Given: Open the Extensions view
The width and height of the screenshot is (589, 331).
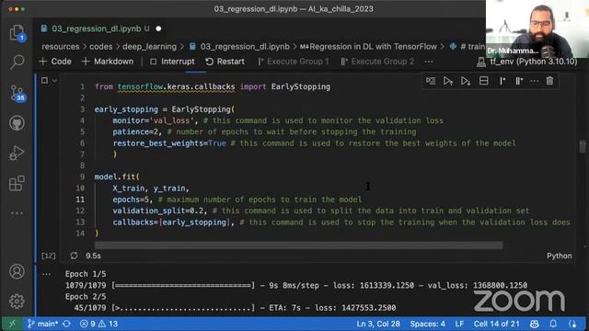Looking at the screenshot, I should pyautogui.click(x=17, y=184).
